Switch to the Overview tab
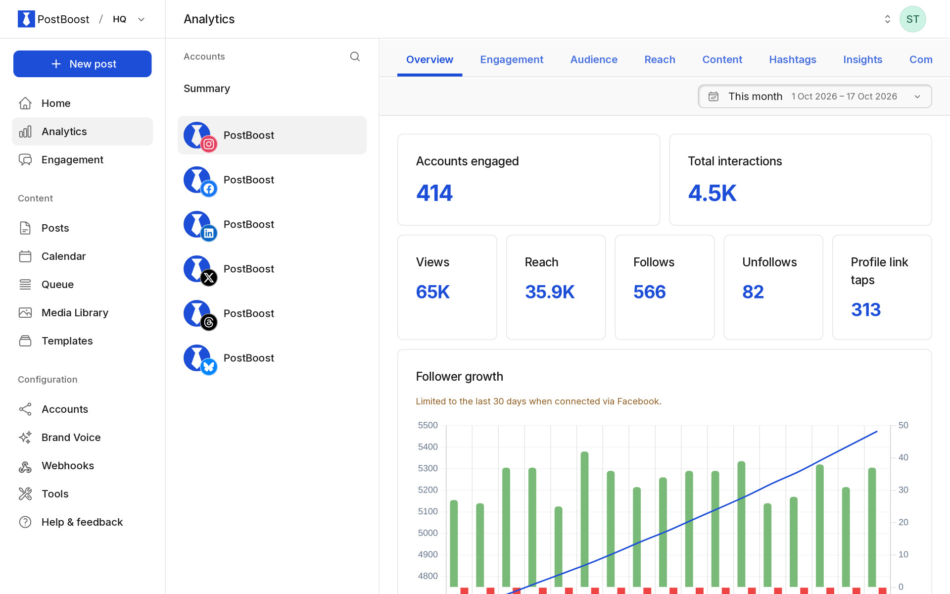The width and height of the screenshot is (950, 594). click(x=429, y=59)
